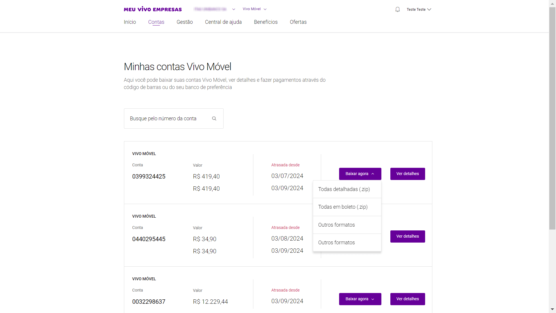556x313 pixels.
Task: Select Todas detalhadas (.zip) option
Action: point(347,189)
